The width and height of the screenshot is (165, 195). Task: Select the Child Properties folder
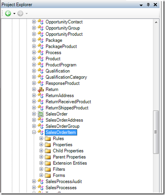[x=68, y=151]
